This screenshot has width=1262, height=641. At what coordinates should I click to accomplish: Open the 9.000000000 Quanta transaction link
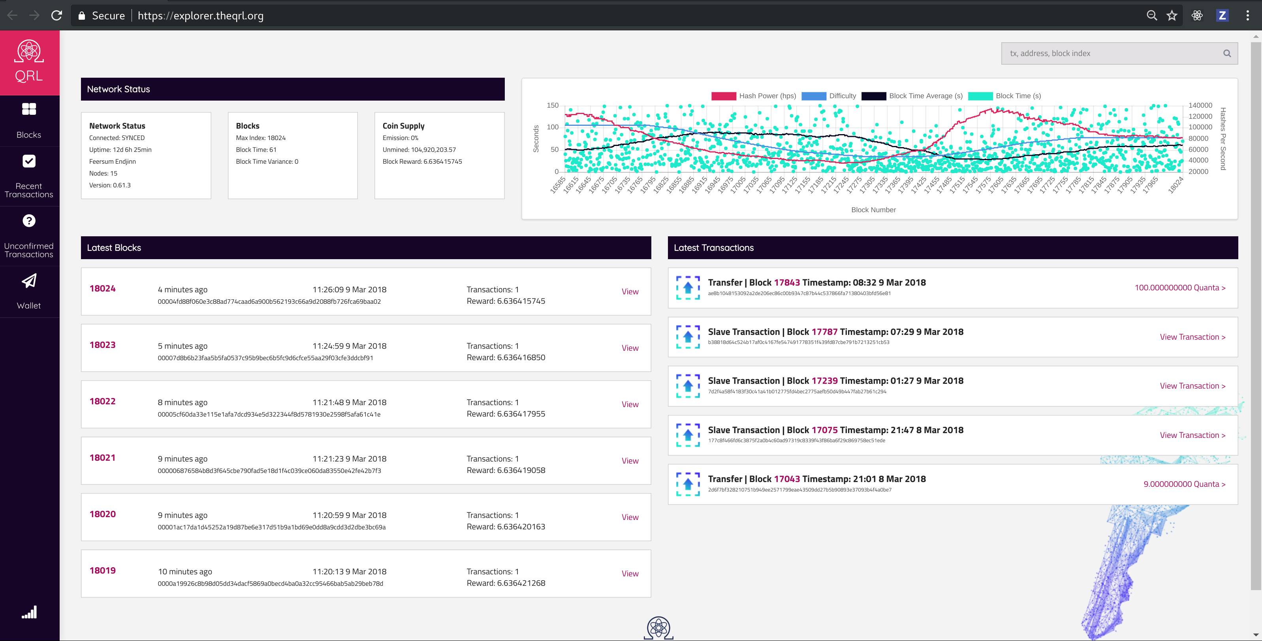pos(1184,484)
